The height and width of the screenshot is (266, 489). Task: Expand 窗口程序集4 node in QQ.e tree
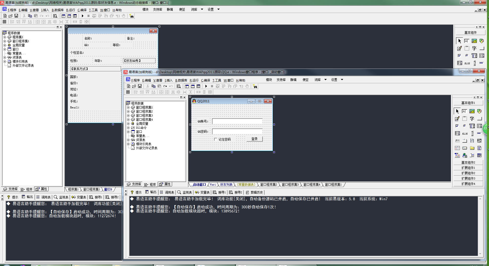pyautogui.click(x=128, y=120)
